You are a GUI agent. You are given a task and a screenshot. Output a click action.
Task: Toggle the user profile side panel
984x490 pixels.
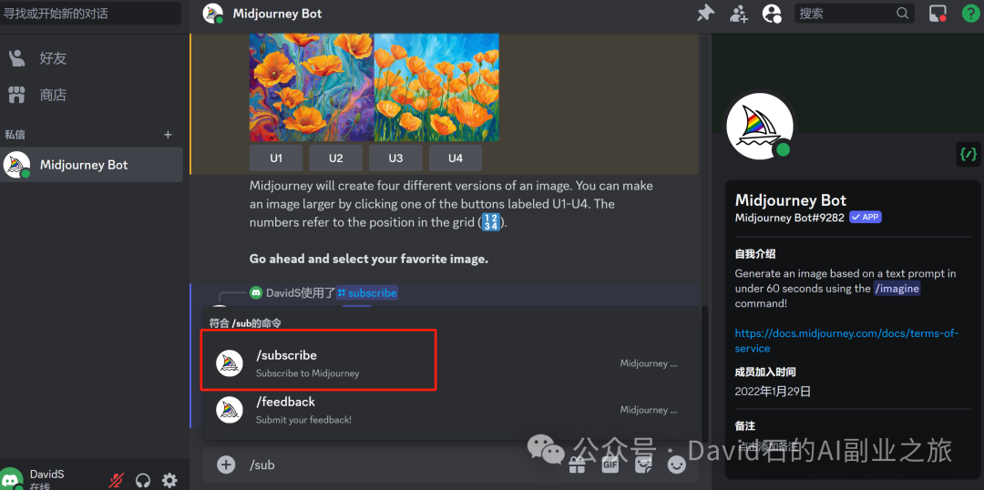[772, 13]
